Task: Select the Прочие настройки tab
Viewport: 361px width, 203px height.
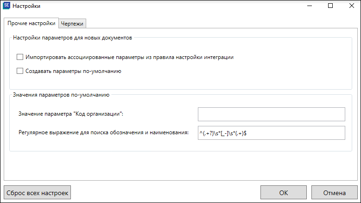Action: coord(32,23)
